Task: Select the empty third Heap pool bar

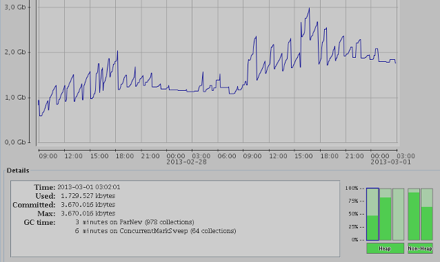Action: pos(399,214)
